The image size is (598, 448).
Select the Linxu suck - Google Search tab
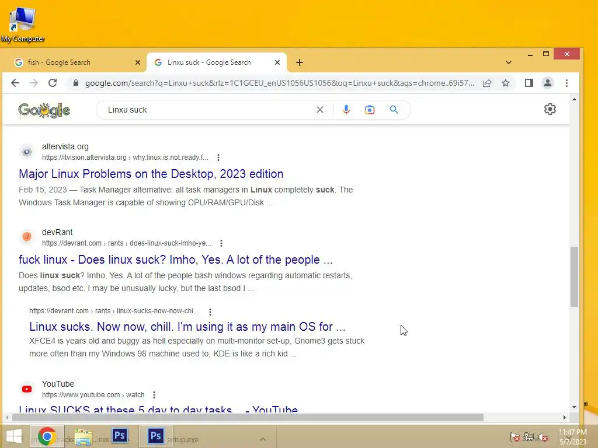click(x=209, y=62)
